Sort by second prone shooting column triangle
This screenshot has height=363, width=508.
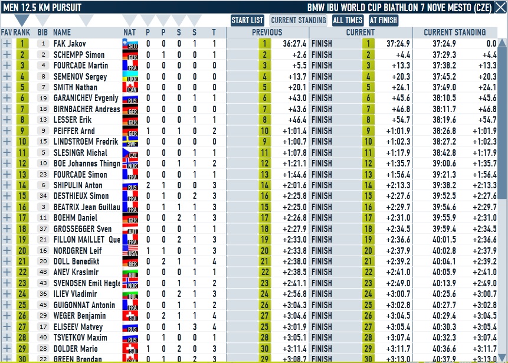pyautogui.click(x=163, y=20)
